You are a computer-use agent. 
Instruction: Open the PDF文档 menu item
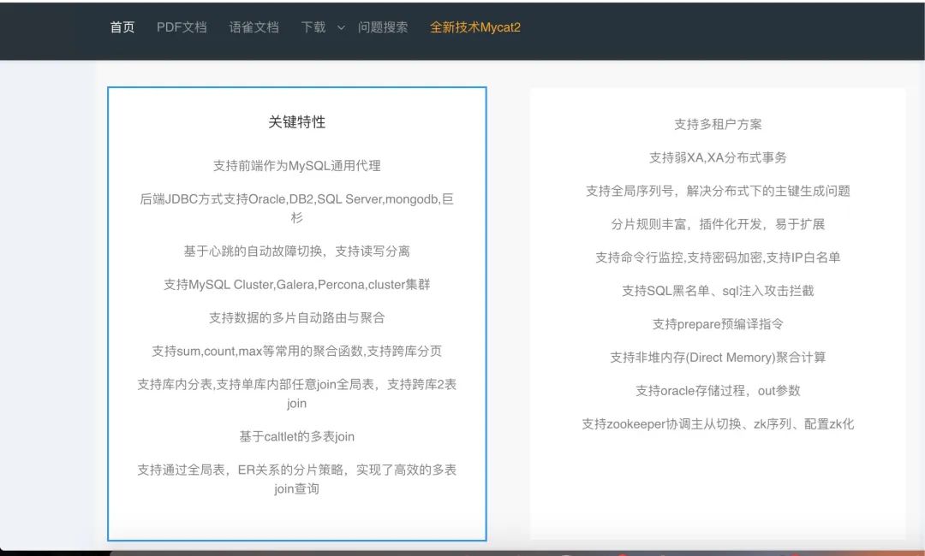click(x=182, y=27)
